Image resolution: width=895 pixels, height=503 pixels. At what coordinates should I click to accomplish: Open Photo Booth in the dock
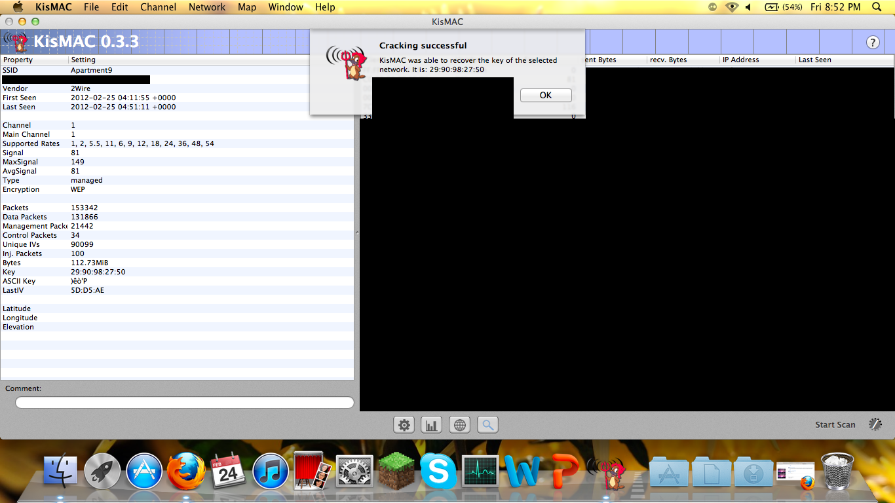(311, 470)
